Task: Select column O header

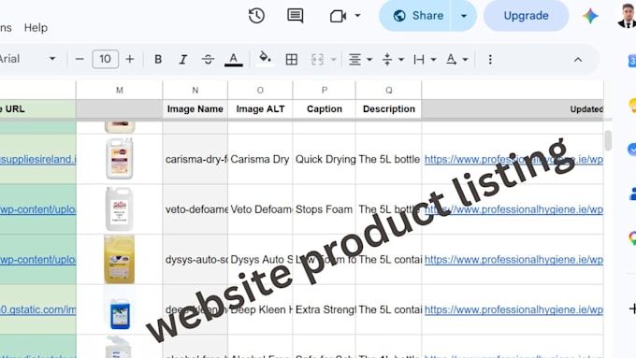Action: click(x=260, y=90)
